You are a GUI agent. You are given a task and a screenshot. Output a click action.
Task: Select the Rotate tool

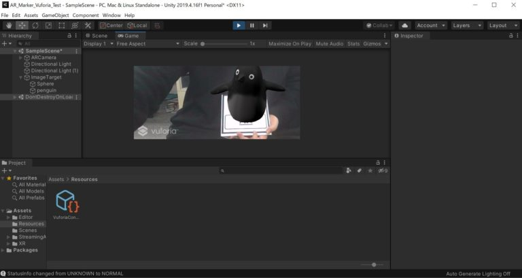[35, 26]
